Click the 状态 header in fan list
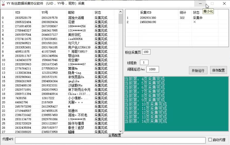The image size is (230, 145). pyautogui.click(x=98, y=13)
